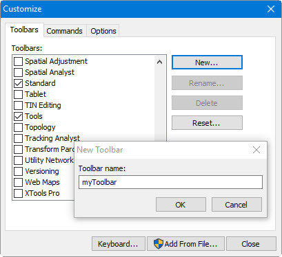Screen dimensions: 282x257
Task: Click the shield icon on Add From File
Action: pos(158,244)
